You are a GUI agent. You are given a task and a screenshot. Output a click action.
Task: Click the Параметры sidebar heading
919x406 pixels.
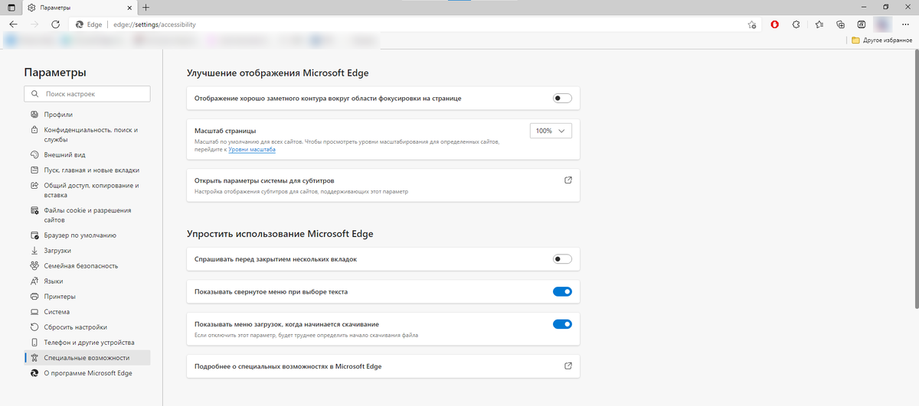coord(55,73)
